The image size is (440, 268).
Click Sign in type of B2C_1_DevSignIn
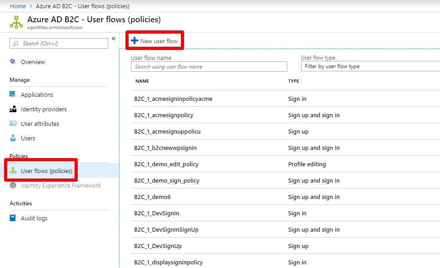297,213
